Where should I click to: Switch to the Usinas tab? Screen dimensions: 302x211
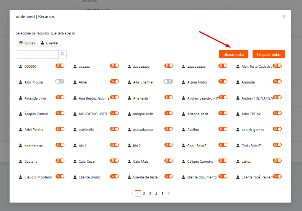pyautogui.click(x=27, y=43)
